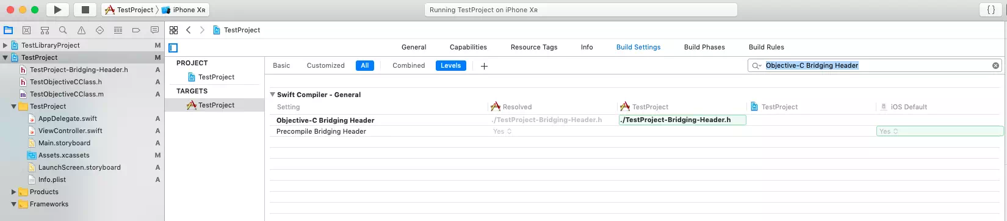Image resolution: width=1007 pixels, height=221 pixels.
Task: Expand the TestLibraryProject tree item
Action: tap(5, 45)
